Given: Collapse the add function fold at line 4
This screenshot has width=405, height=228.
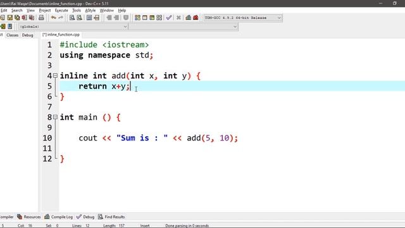Looking at the screenshot, I should click(x=55, y=76).
